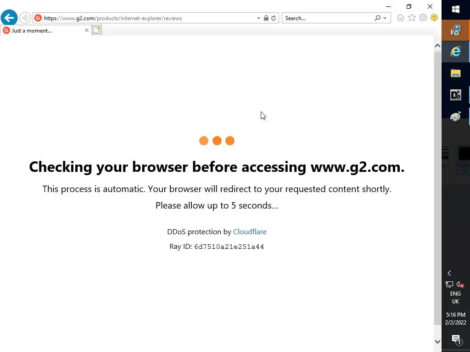Expand the search provider dropdown arrow
Screen dimensions: 470x352
(x=385, y=18)
